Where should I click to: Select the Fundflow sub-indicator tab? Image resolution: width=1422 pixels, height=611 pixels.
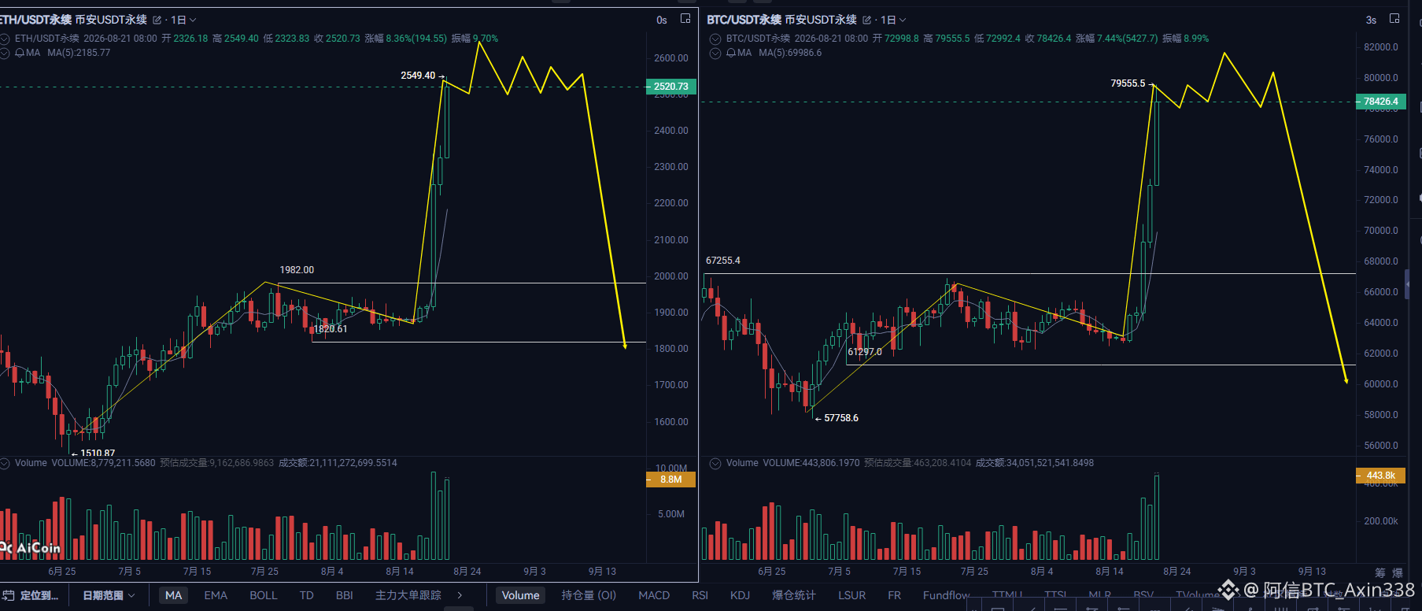pyautogui.click(x=947, y=595)
